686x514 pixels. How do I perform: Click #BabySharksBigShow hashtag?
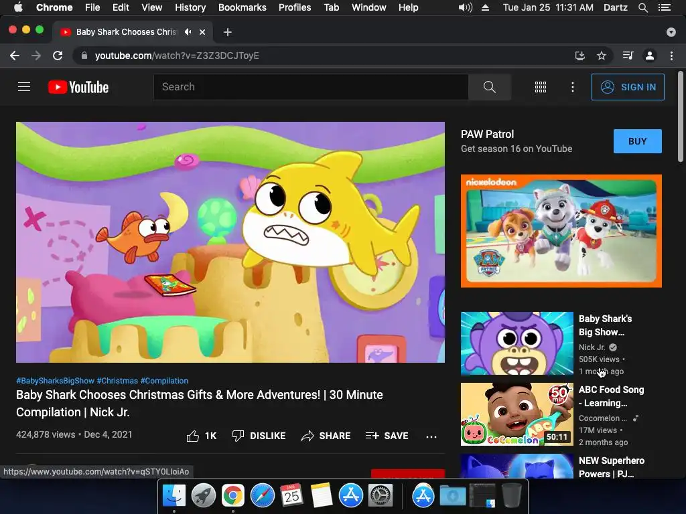[55, 381]
